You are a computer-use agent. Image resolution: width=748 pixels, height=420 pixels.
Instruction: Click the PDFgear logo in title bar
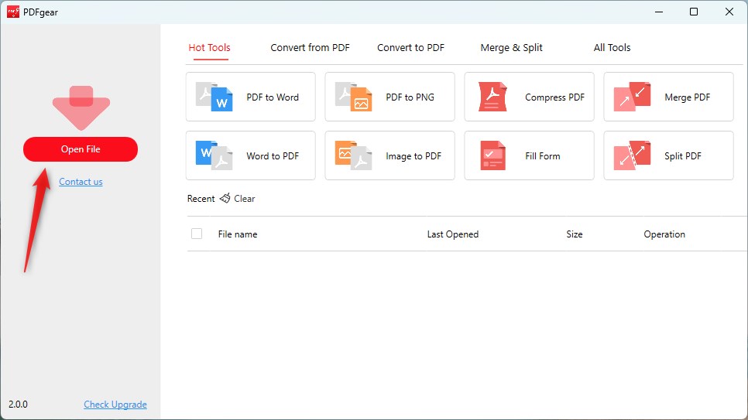coord(13,12)
